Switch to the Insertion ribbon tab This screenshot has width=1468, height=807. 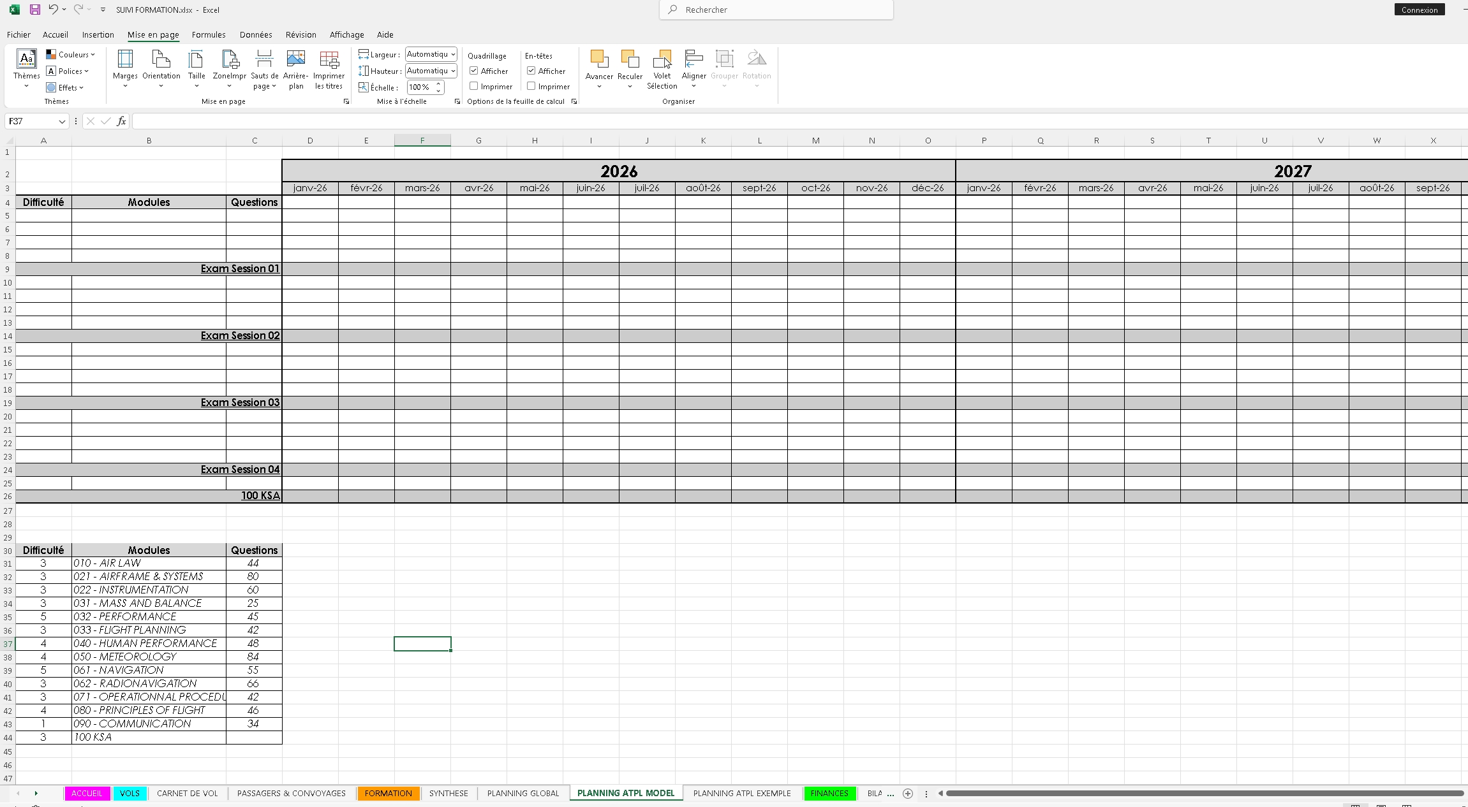[98, 34]
